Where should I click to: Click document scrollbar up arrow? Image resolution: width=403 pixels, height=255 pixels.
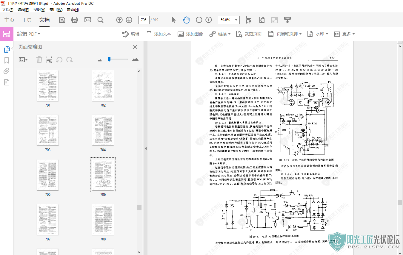click(400, 46)
